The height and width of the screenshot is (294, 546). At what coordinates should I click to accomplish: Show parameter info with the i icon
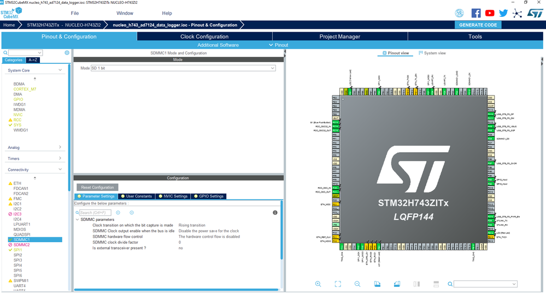click(x=275, y=213)
